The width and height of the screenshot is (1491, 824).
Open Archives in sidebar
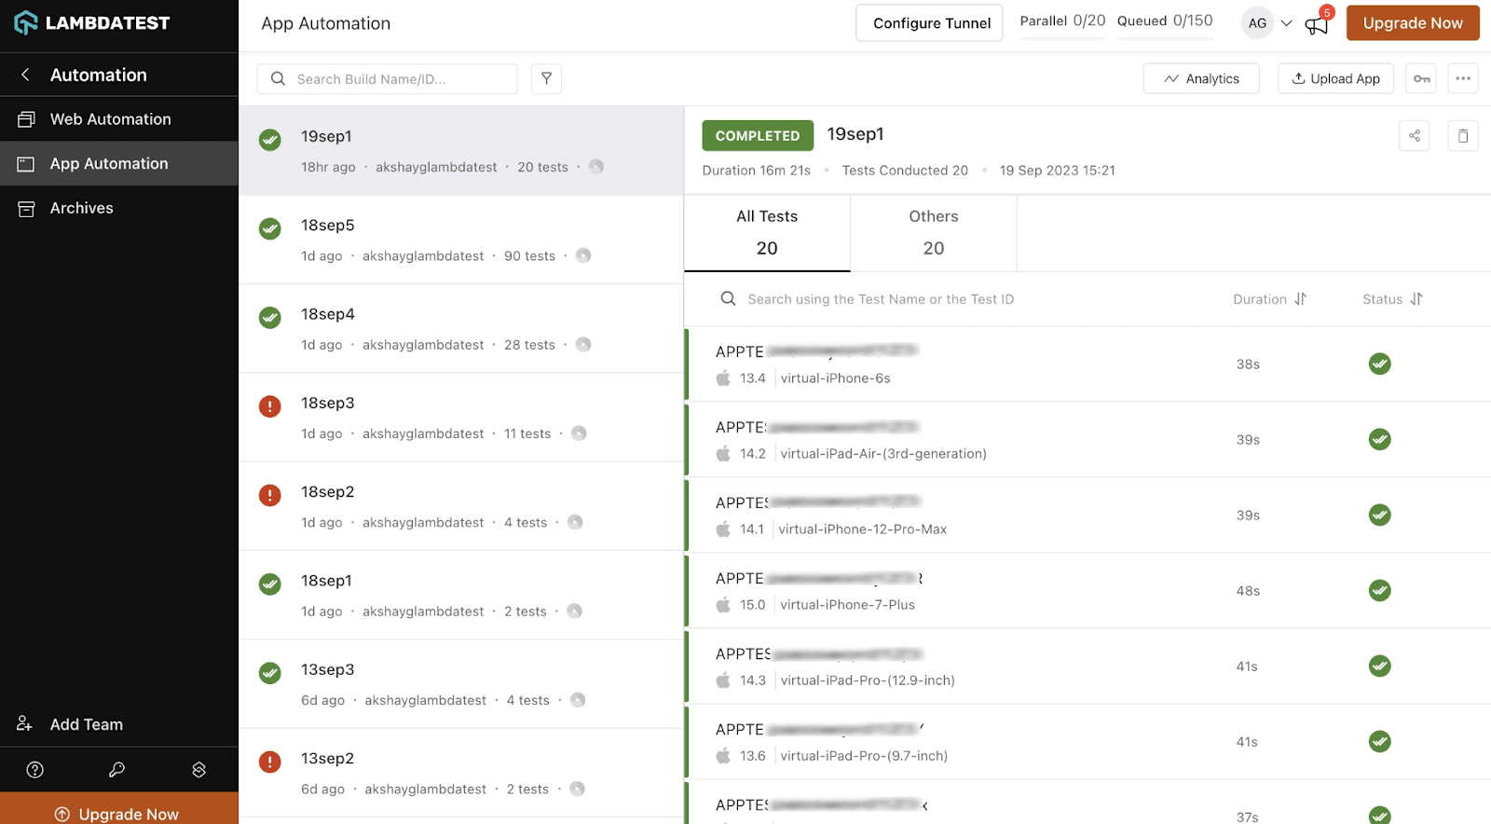point(81,208)
